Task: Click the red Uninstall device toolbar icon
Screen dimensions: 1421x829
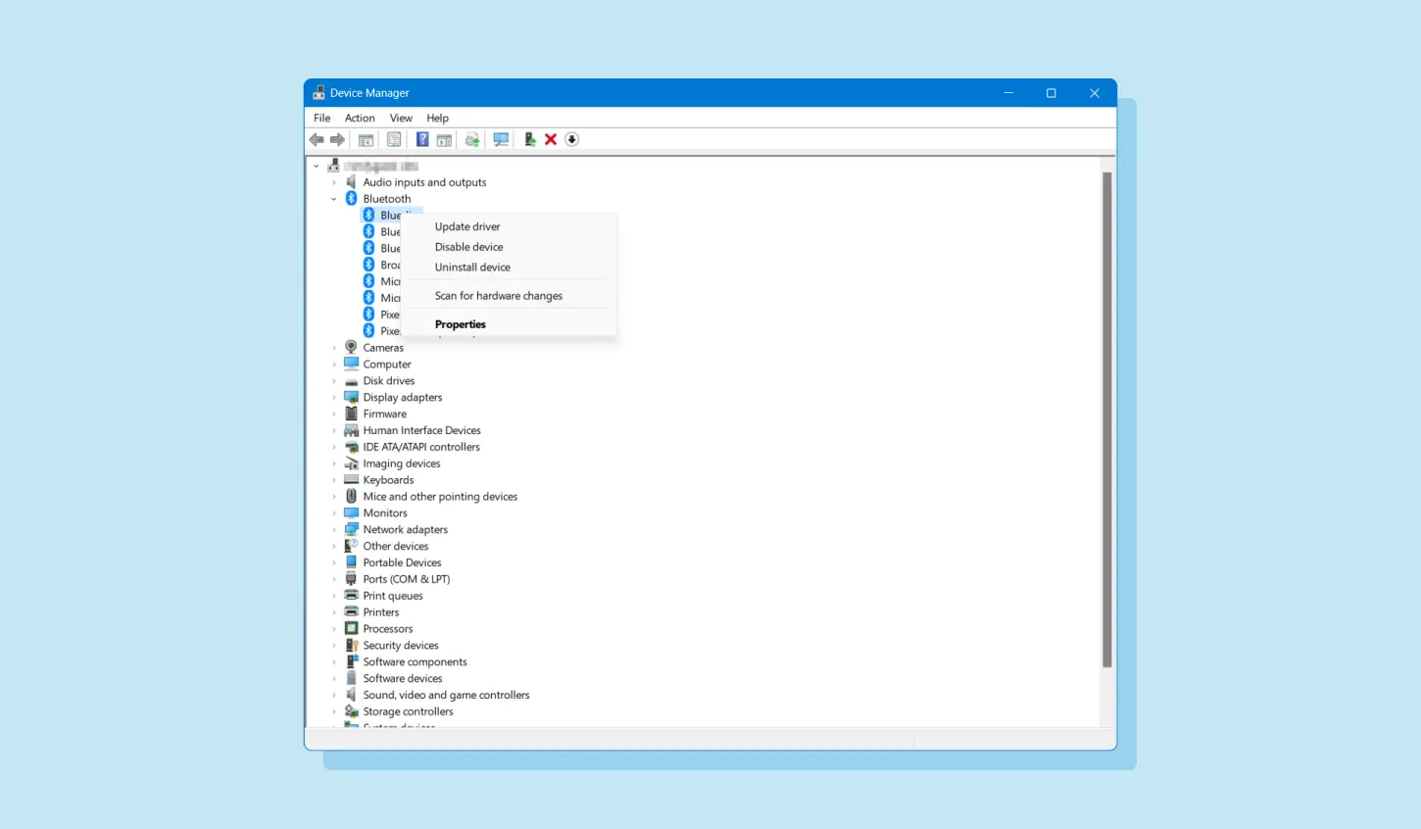Action: 551,139
